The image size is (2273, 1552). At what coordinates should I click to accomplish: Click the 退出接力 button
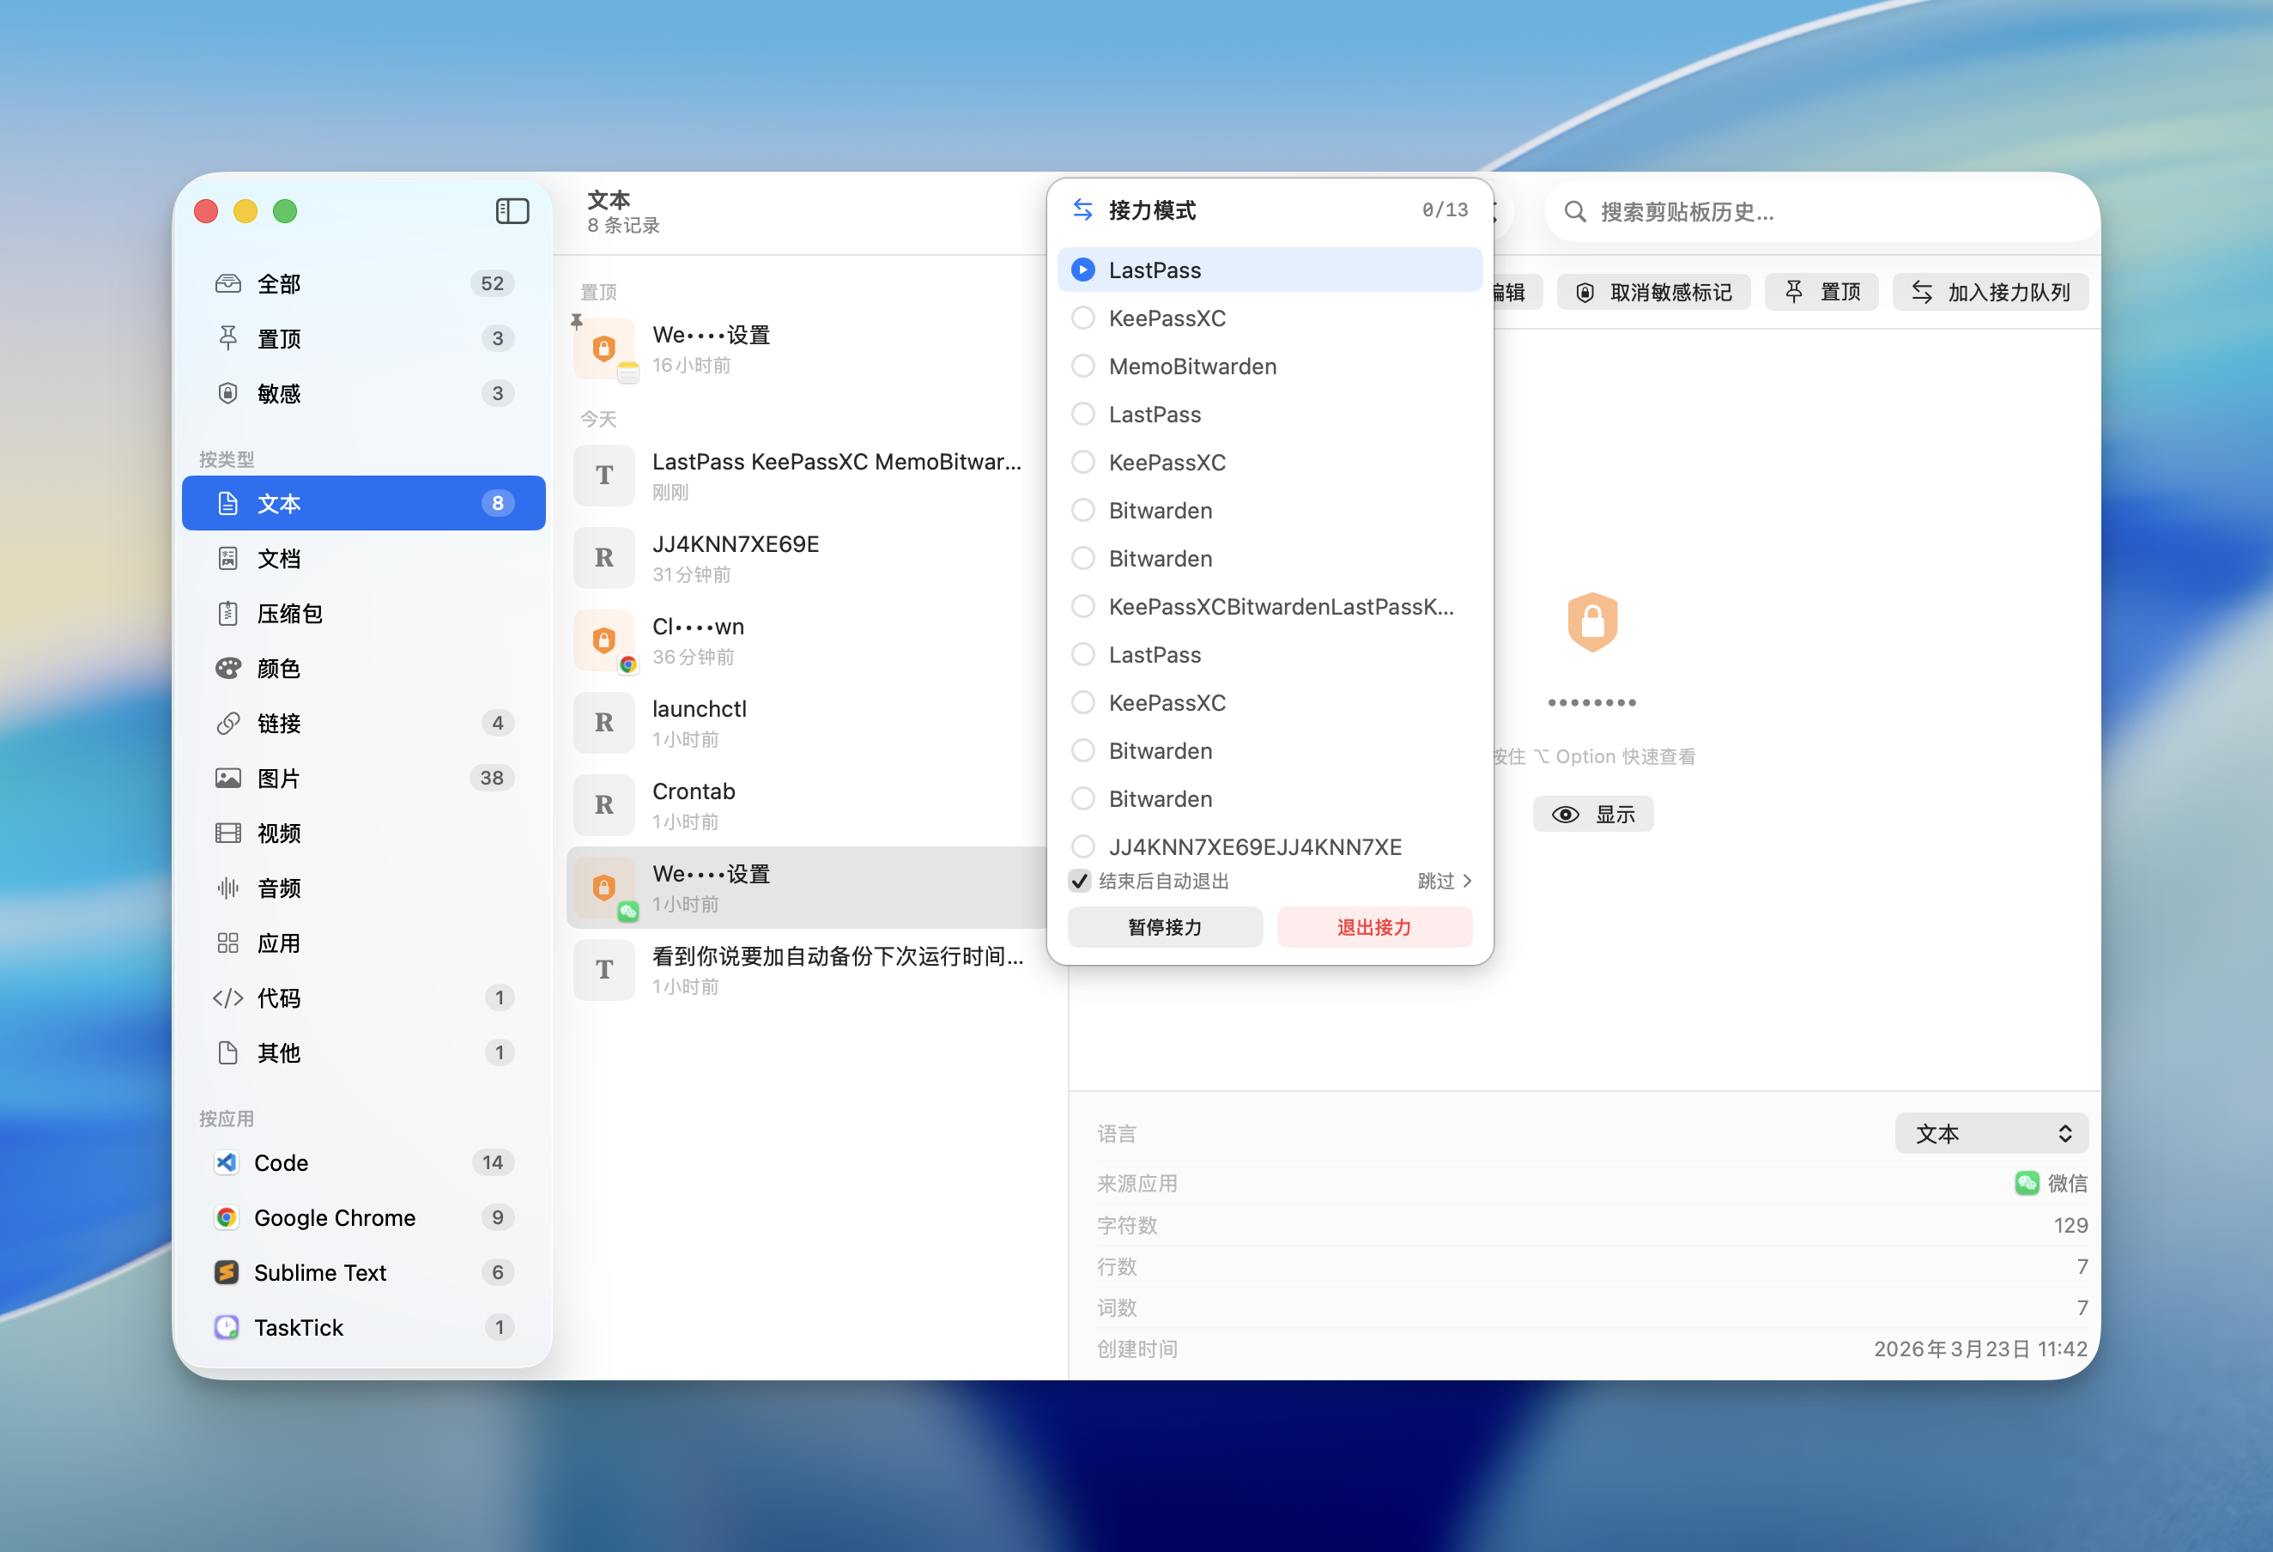1373,927
